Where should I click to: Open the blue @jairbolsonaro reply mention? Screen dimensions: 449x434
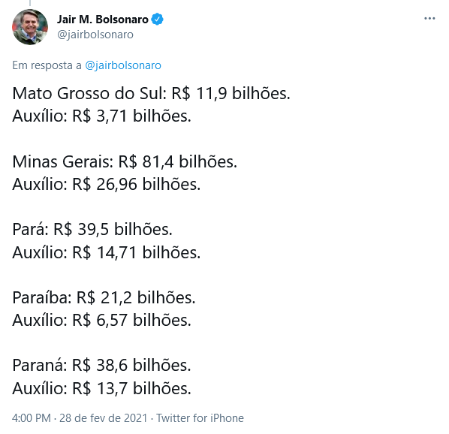pos(123,65)
